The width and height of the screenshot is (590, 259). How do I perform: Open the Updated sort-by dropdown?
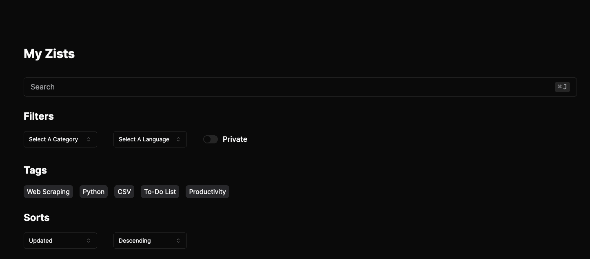tap(60, 241)
